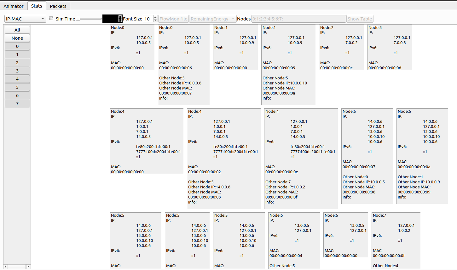The width and height of the screenshot is (457, 270).
Task: Expand the IP-MAC stats type dropdown
Action: click(25, 19)
